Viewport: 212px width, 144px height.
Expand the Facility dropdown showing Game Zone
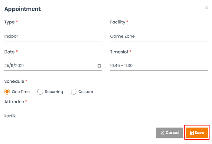pyautogui.click(x=159, y=36)
